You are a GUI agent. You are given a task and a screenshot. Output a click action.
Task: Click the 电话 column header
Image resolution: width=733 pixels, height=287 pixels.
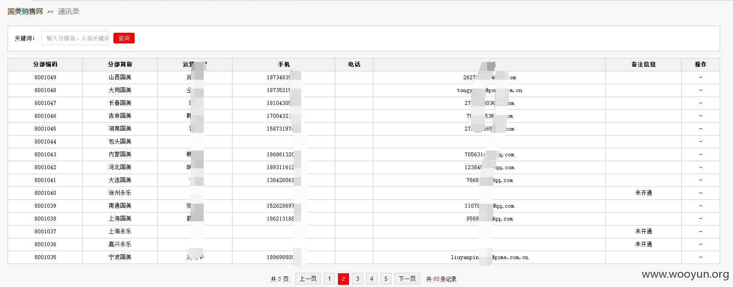pyautogui.click(x=354, y=64)
